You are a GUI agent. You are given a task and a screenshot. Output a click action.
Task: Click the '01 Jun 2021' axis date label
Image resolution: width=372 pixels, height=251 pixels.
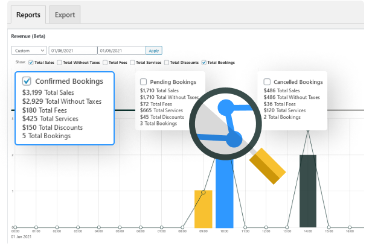[21, 237]
